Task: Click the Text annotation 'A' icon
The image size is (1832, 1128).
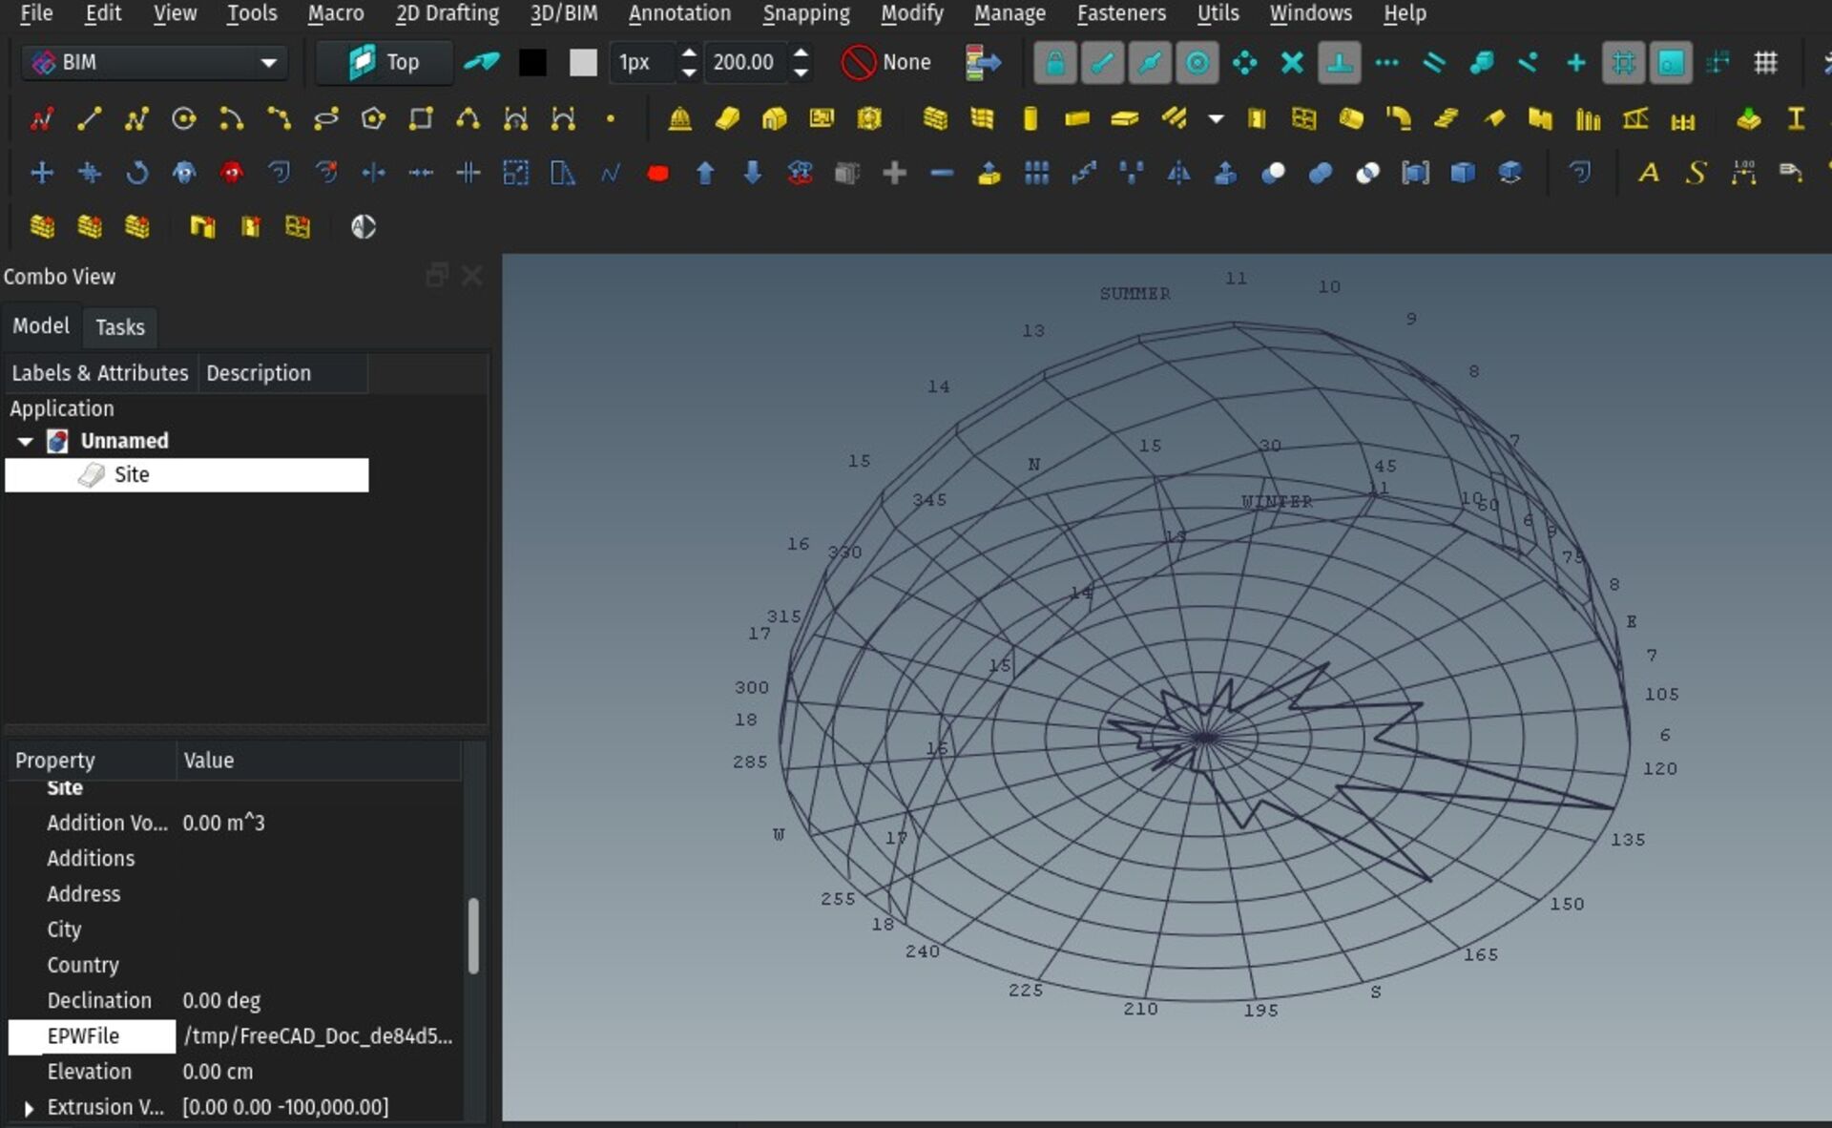Action: click(x=1648, y=173)
